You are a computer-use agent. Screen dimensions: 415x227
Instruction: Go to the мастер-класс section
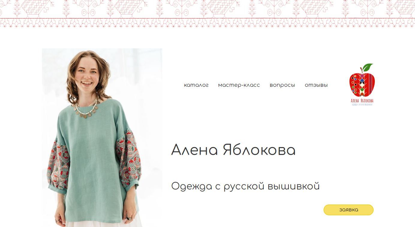[239, 85]
